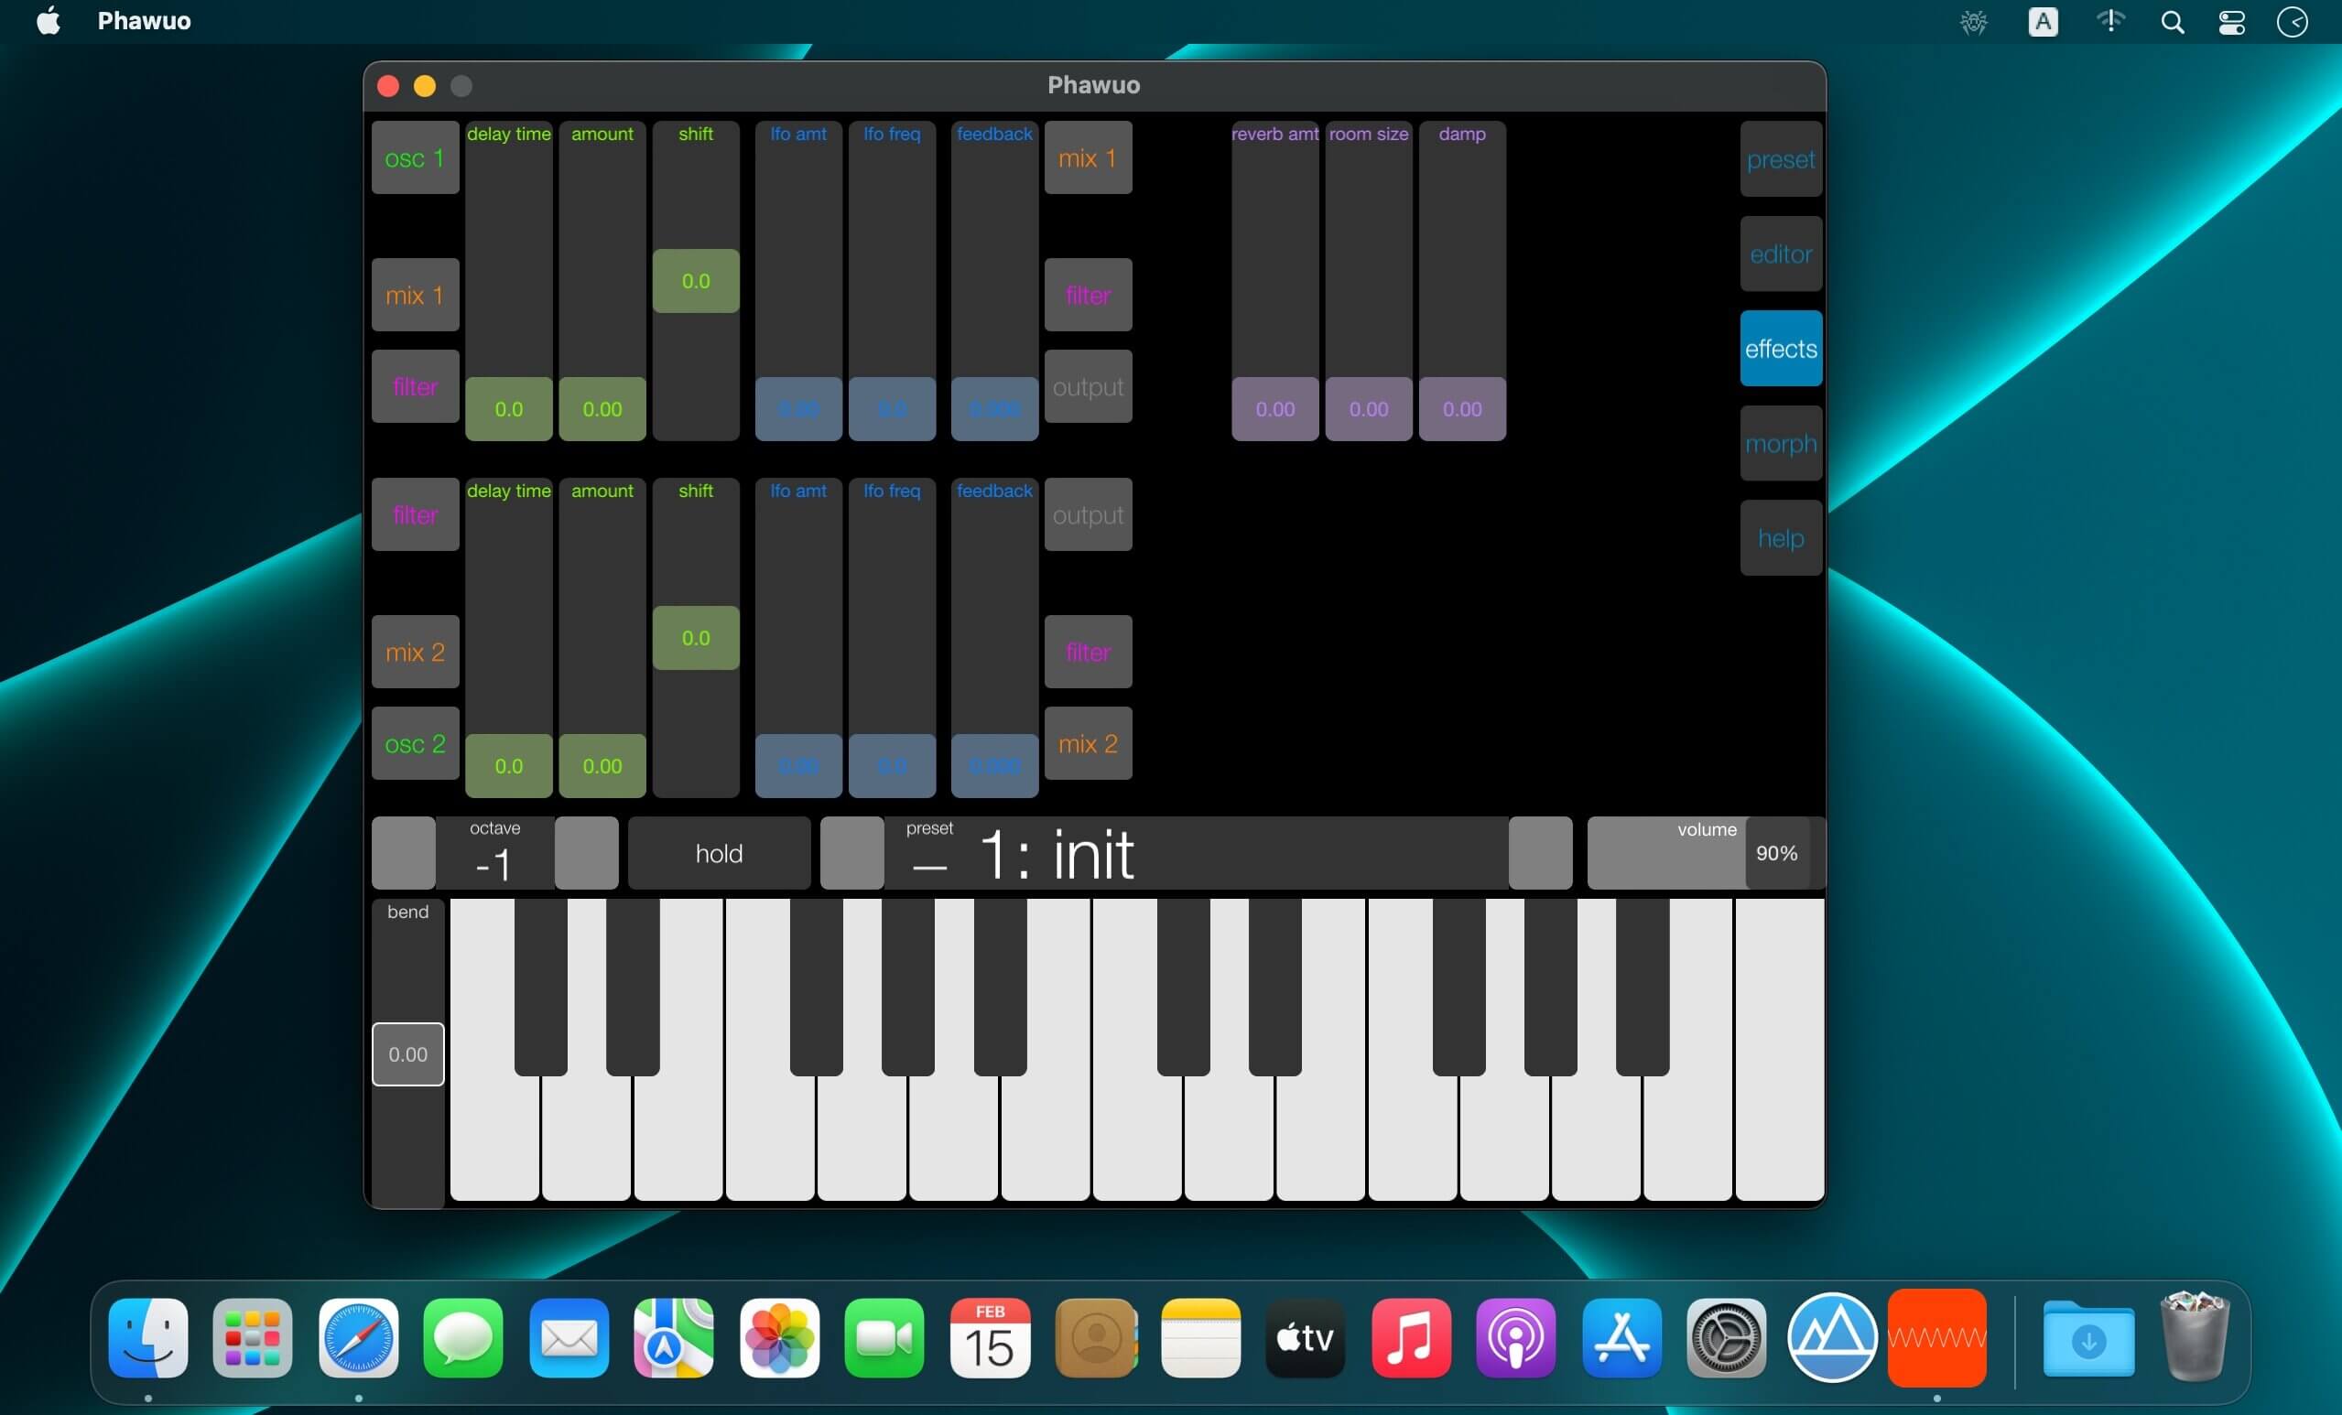Viewport: 2342px width, 1415px height.
Task: Click the mix 2 output button near feedback
Action: 1089,743
